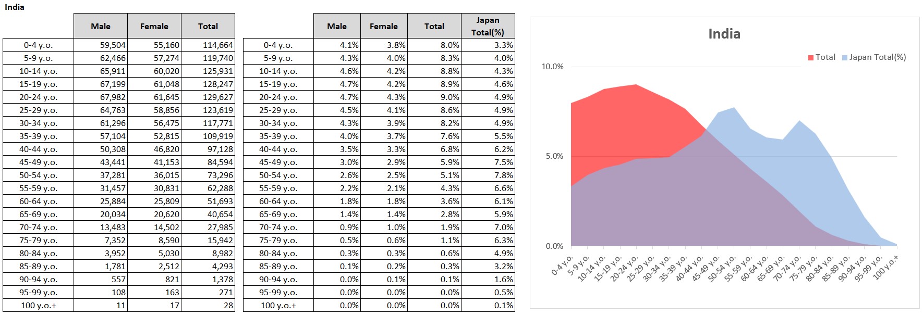Select the Total percentage cell showing 9.0%

click(x=434, y=97)
